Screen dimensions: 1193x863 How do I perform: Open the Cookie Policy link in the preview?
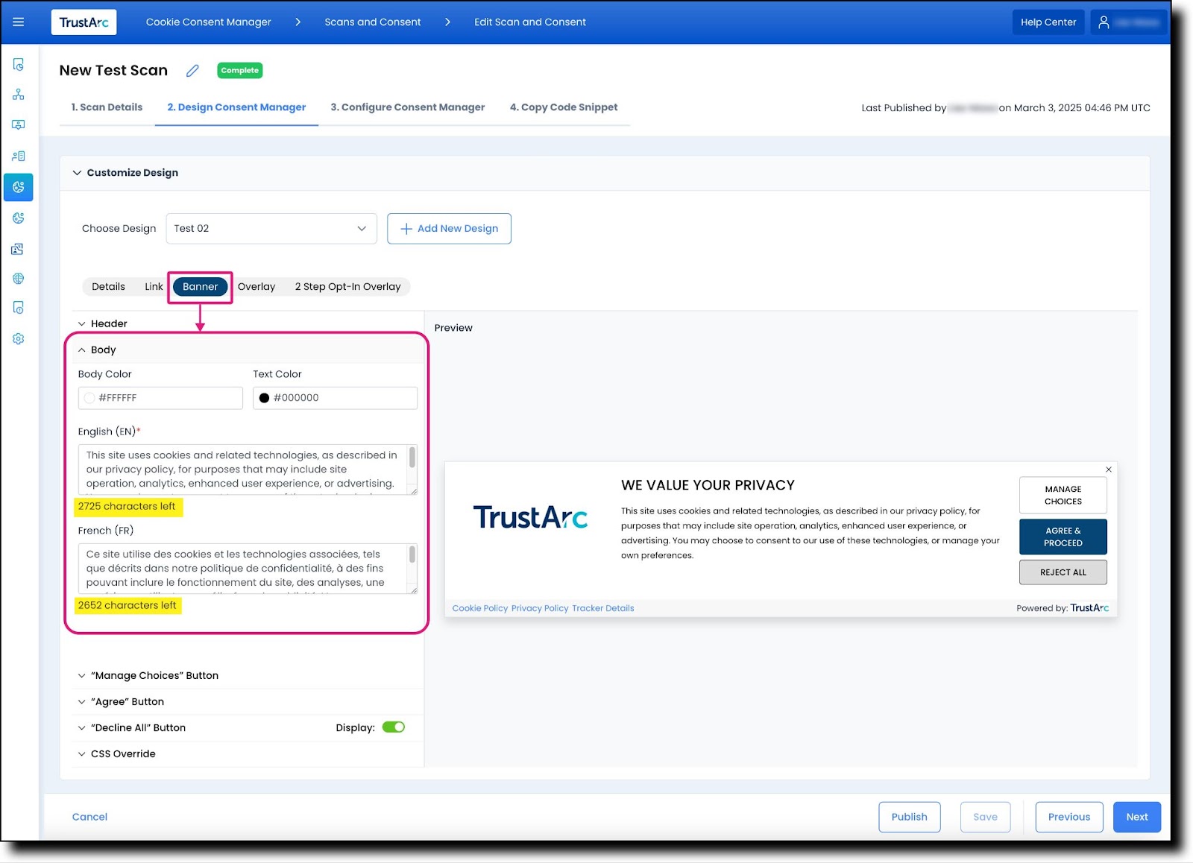pos(479,608)
